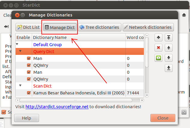Collapse the Default Group tree node
Screen dimensions: 190x128
[17, 44]
